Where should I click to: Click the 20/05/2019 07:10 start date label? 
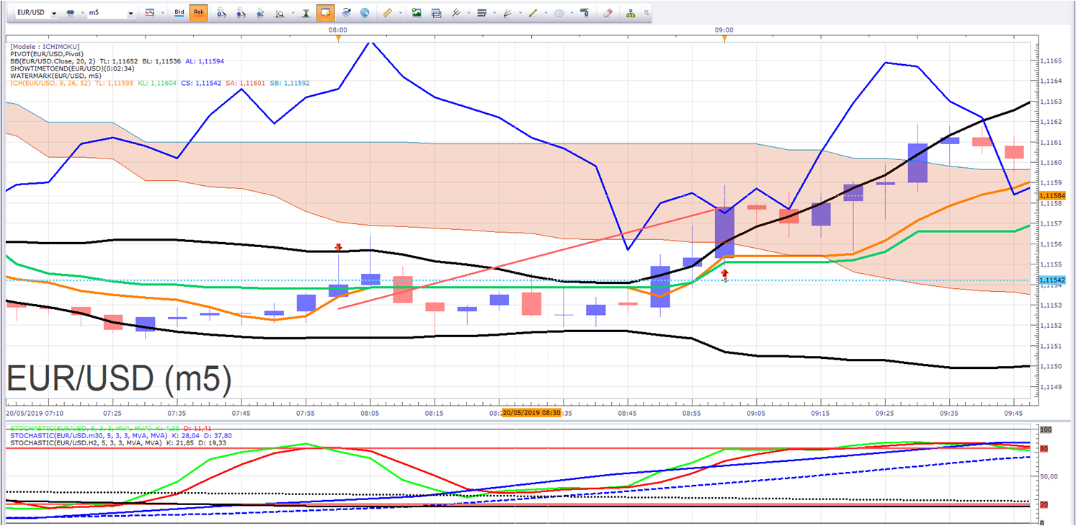point(35,414)
